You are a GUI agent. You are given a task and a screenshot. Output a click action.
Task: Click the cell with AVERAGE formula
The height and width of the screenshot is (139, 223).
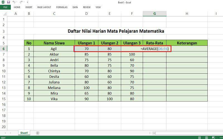pyautogui.click(x=155, y=49)
